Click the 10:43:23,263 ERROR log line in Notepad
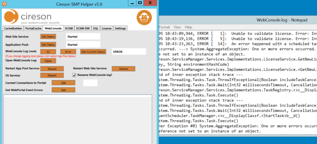 [x=238, y=44]
